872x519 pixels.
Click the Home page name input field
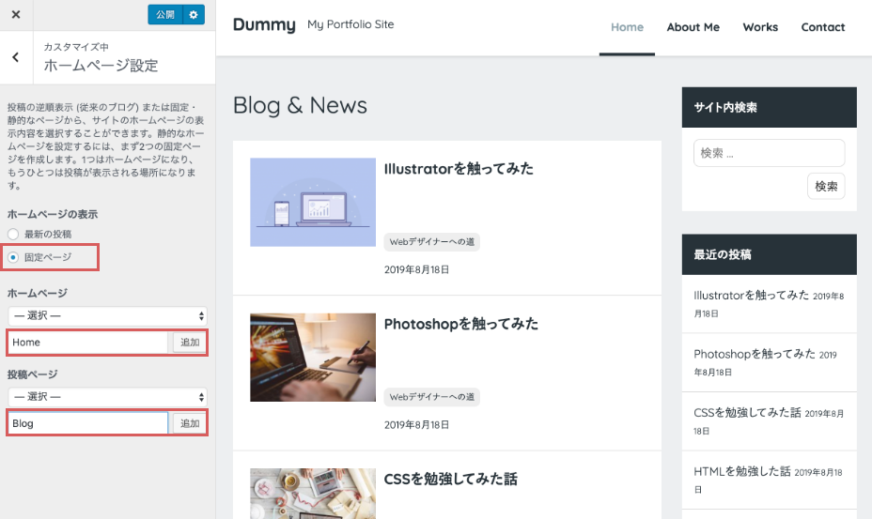pyautogui.click(x=88, y=343)
